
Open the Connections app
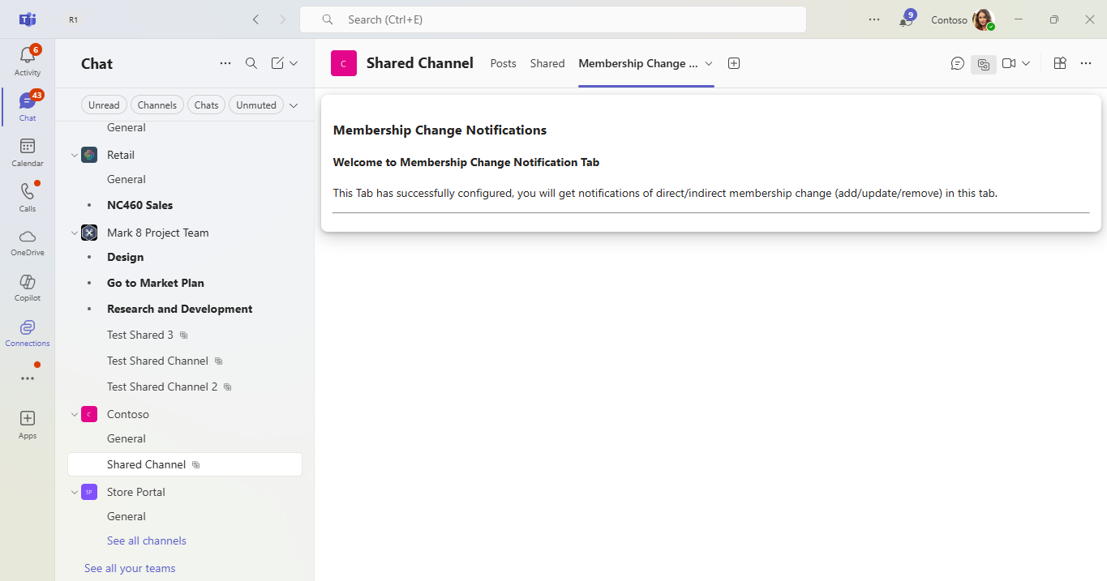click(28, 333)
